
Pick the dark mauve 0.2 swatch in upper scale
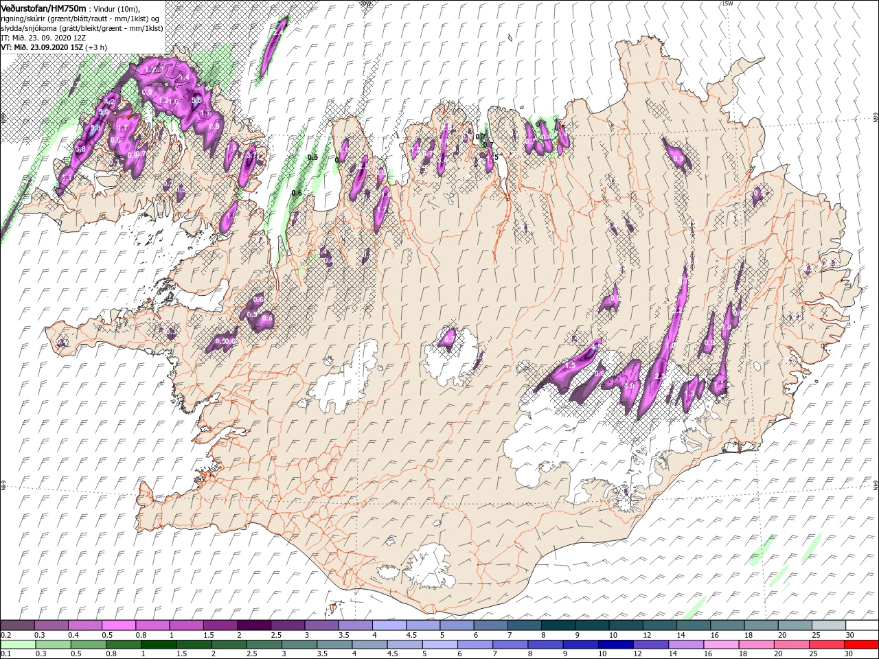17,625
